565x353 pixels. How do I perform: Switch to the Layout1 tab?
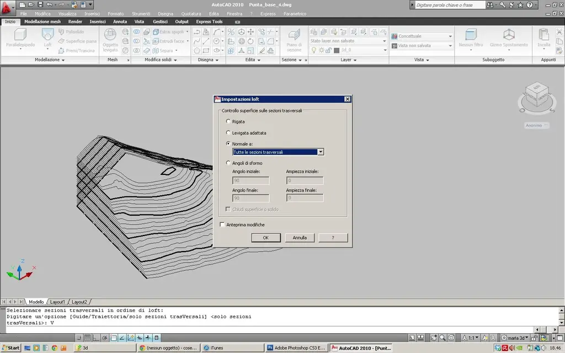tap(57, 302)
